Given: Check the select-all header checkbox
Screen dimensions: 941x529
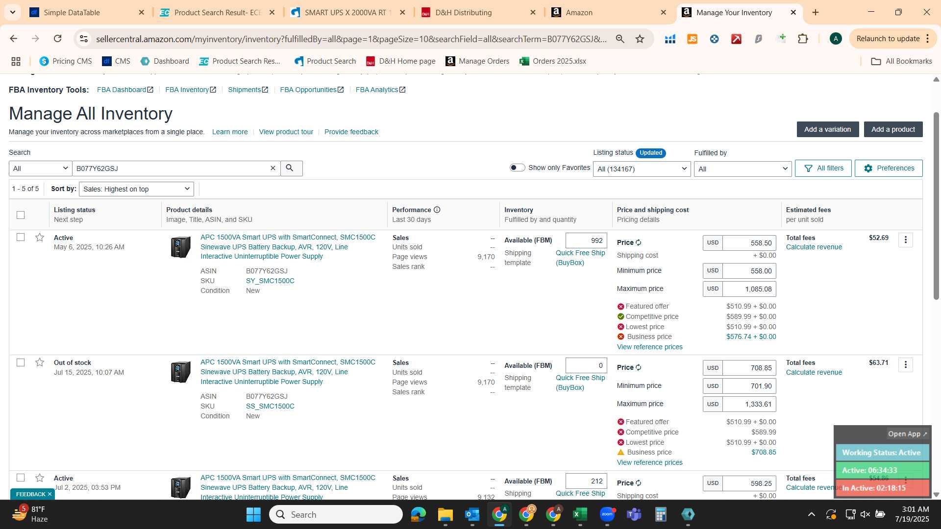Looking at the screenshot, I should click(21, 215).
